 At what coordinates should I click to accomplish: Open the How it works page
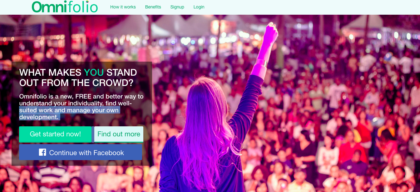(x=123, y=7)
